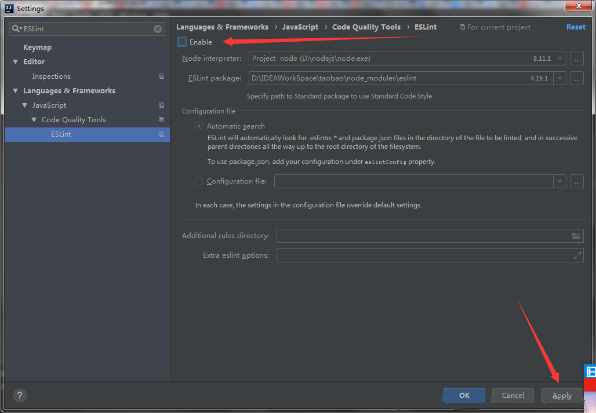596x413 pixels.
Task: Click JavaScript in the breadcrumb
Action: click(x=300, y=27)
